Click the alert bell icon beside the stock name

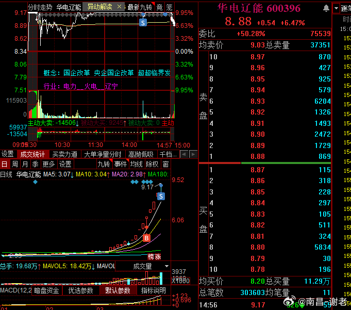(x=326, y=8)
